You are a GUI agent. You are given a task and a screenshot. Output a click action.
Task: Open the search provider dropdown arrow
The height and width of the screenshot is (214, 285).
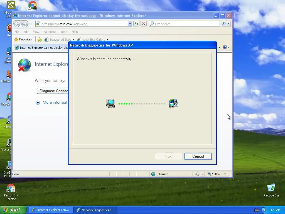tap(229, 24)
